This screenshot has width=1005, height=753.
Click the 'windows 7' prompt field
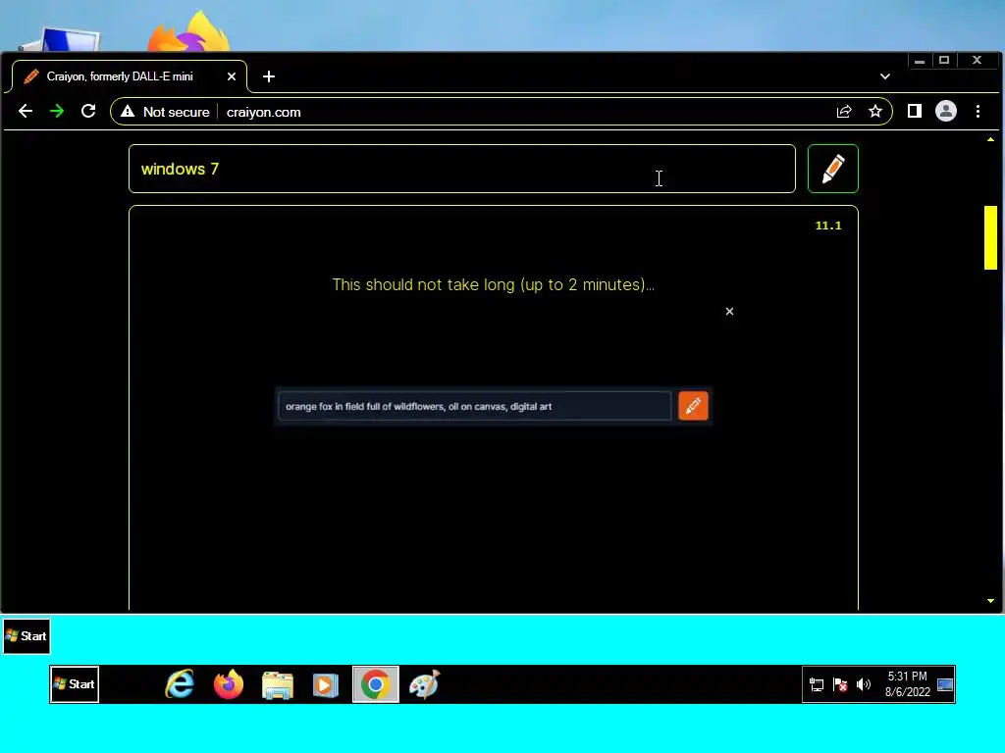[x=462, y=169]
